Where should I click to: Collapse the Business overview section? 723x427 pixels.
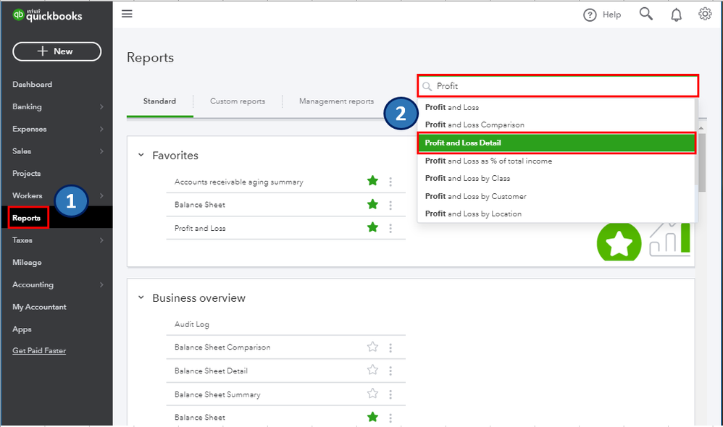[141, 297]
